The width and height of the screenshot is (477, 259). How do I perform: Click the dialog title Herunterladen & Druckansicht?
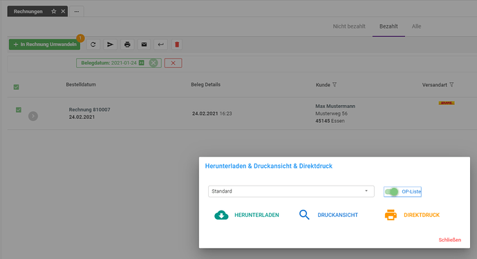tap(269, 166)
